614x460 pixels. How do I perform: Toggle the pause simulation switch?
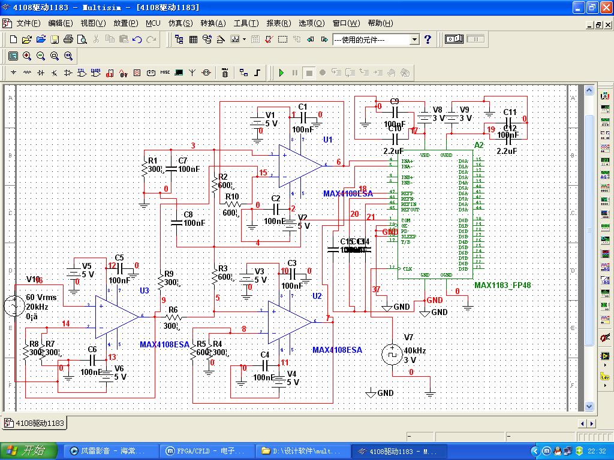(x=475, y=39)
